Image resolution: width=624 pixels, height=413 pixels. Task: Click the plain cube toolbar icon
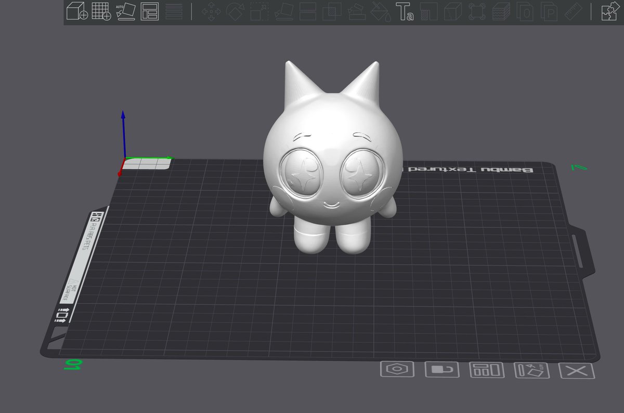click(x=453, y=11)
